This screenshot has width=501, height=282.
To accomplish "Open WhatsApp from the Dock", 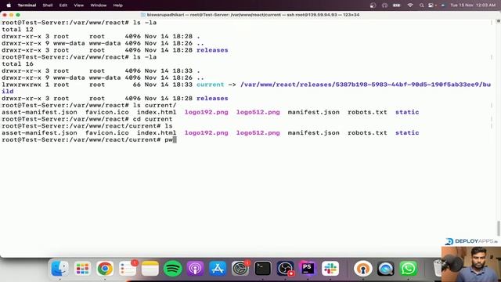I will [x=408, y=269].
